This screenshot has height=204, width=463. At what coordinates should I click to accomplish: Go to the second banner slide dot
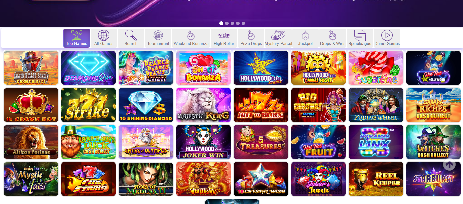tap(227, 23)
